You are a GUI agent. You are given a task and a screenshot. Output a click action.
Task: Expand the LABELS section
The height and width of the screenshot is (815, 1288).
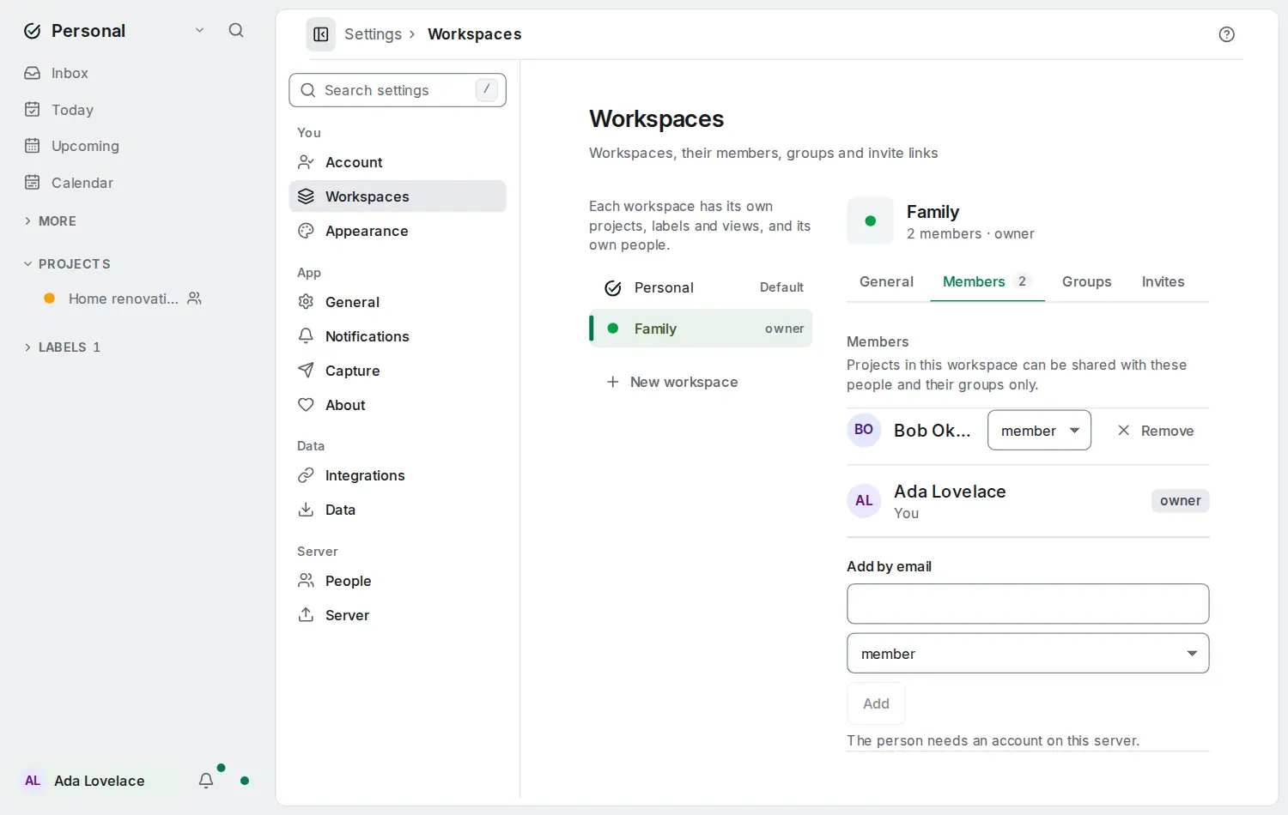(61, 347)
